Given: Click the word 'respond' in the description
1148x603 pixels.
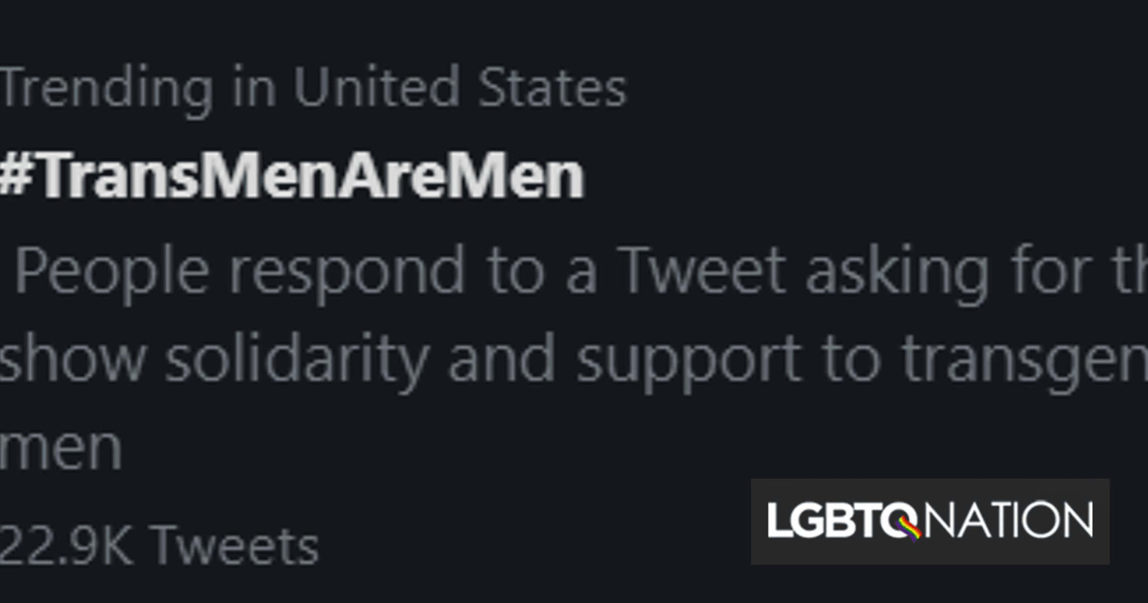Looking at the screenshot, I should point(347,271).
